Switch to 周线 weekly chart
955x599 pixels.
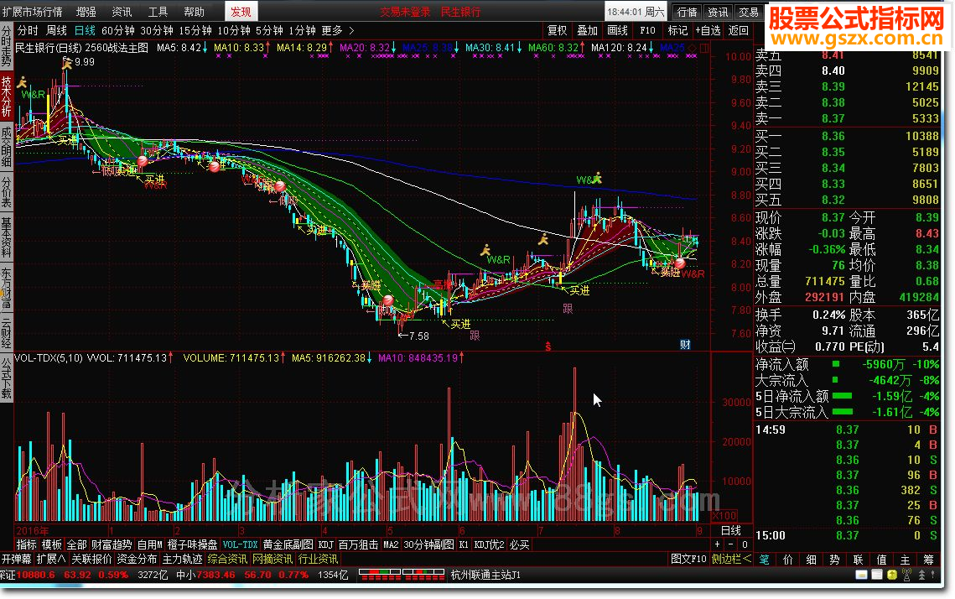[x=56, y=30]
